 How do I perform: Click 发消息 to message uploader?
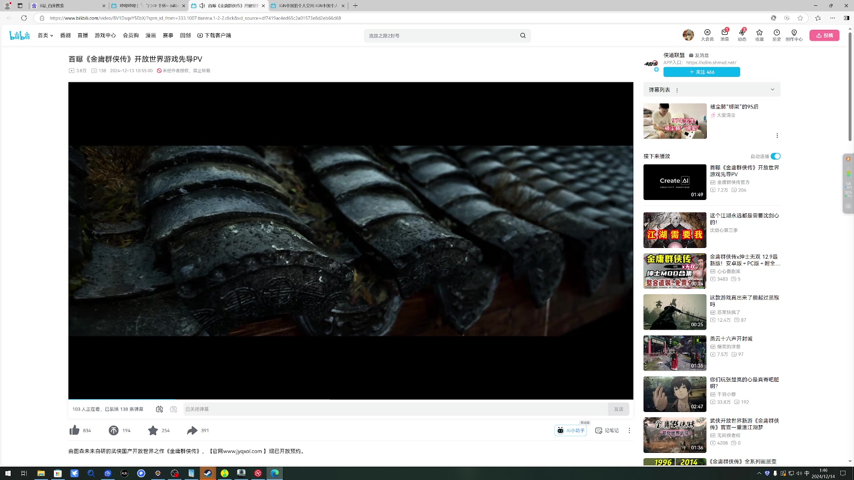coord(699,56)
